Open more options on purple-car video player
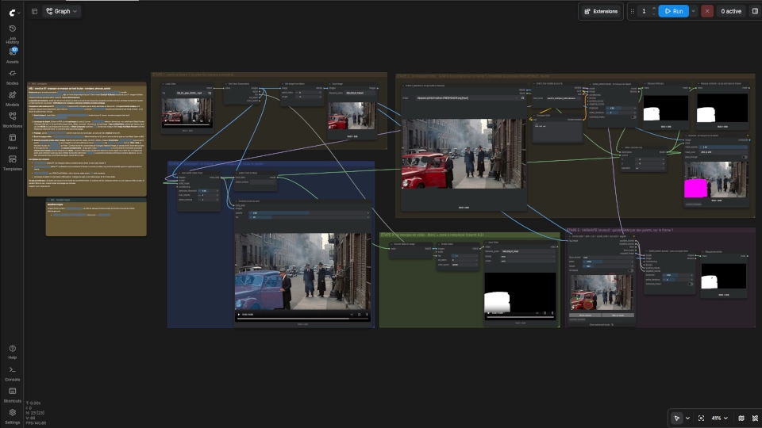The width and height of the screenshot is (762, 428). [x=367, y=315]
